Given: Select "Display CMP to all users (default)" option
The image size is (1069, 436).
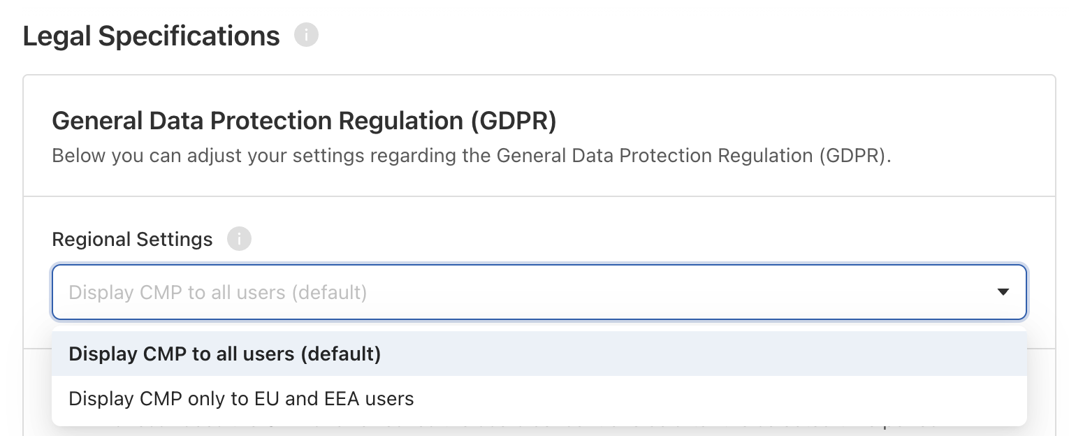Looking at the screenshot, I should [x=539, y=354].
